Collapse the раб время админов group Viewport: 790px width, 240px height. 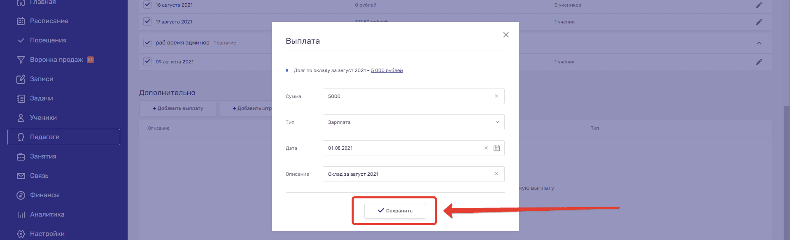click(759, 43)
